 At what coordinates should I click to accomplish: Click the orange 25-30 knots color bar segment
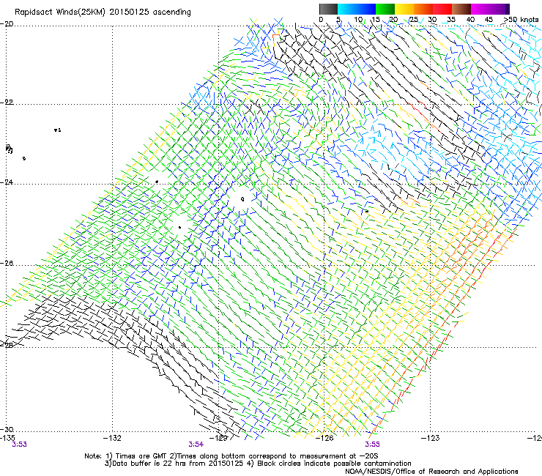point(423,9)
